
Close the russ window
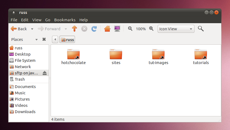tap(216, 13)
